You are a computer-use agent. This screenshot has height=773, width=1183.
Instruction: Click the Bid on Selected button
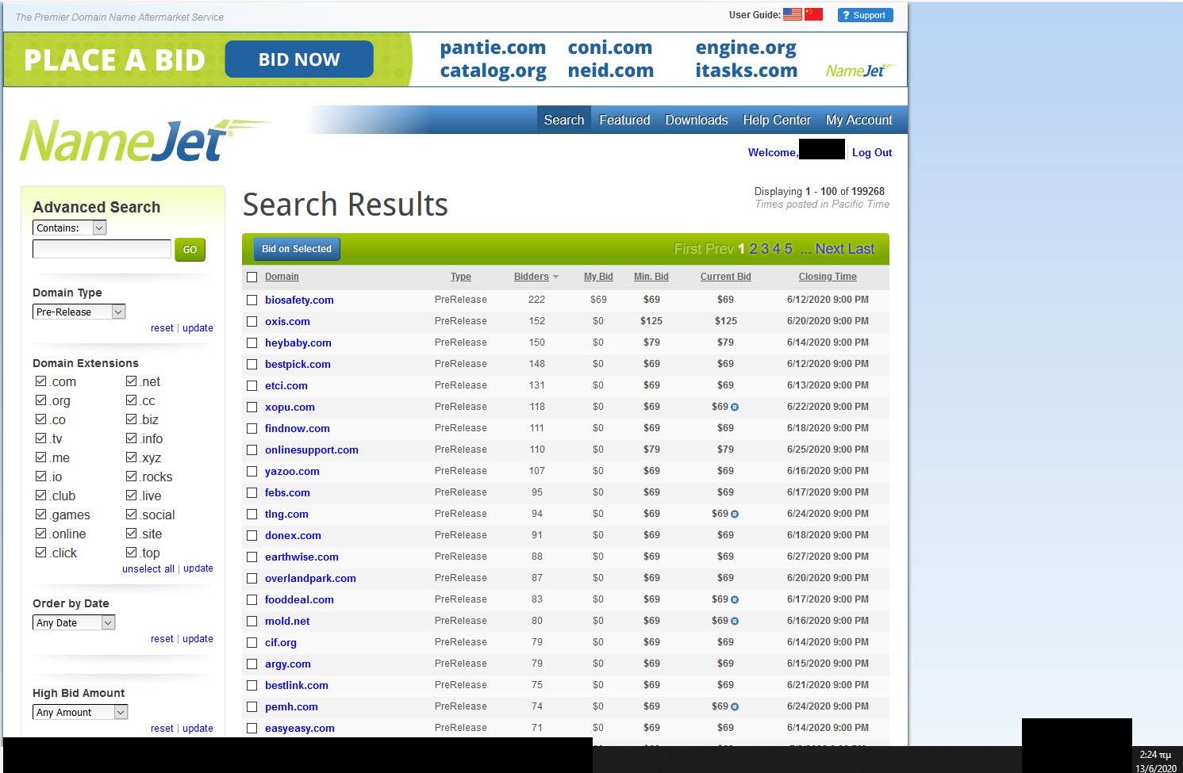(297, 249)
